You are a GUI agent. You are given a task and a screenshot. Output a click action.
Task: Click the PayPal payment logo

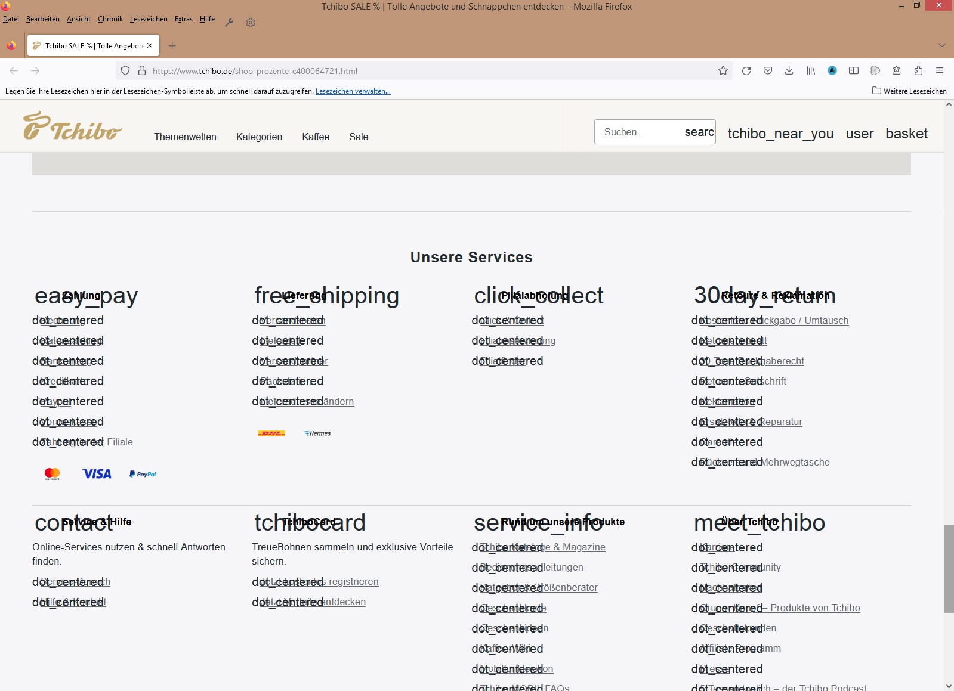tap(143, 474)
